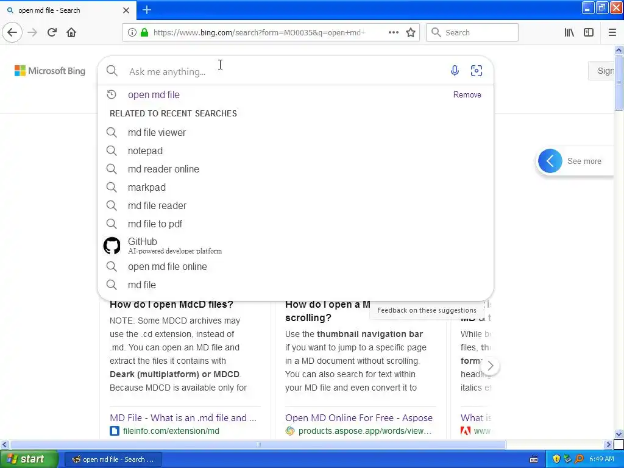This screenshot has height=468, width=624.
Task: Go back to the previous page
Action: [12, 32]
